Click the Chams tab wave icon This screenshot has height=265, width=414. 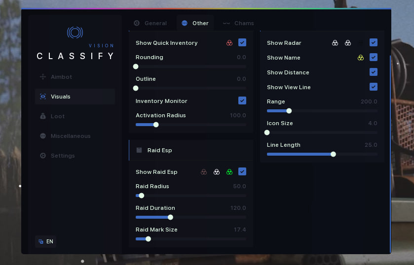point(226,23)
